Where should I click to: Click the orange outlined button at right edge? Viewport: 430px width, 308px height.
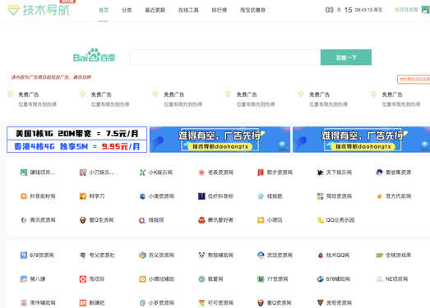414,79
